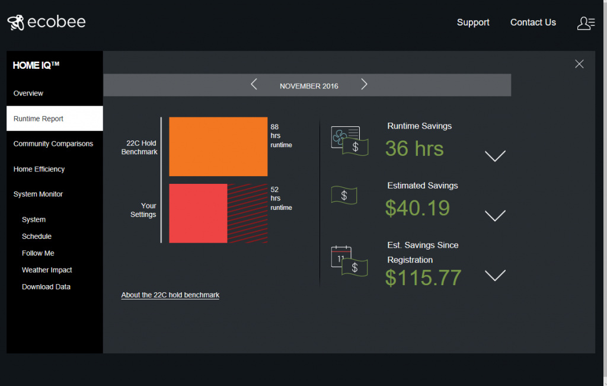This screenshot has width=607, height=386.
Task: Click the calendar savings since registration icon
Action: 349,261
